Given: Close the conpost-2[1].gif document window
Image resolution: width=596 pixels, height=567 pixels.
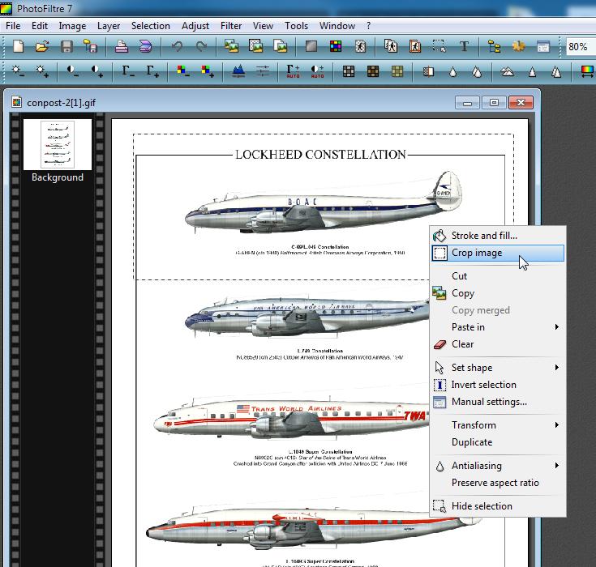Looking at the screenshot, I should point(521,103).
